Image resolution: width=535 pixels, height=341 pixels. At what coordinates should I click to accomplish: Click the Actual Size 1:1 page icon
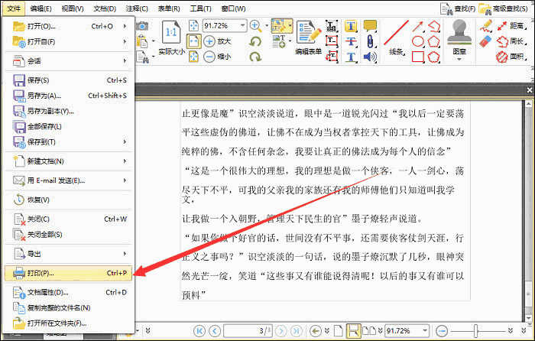[171, 32]
